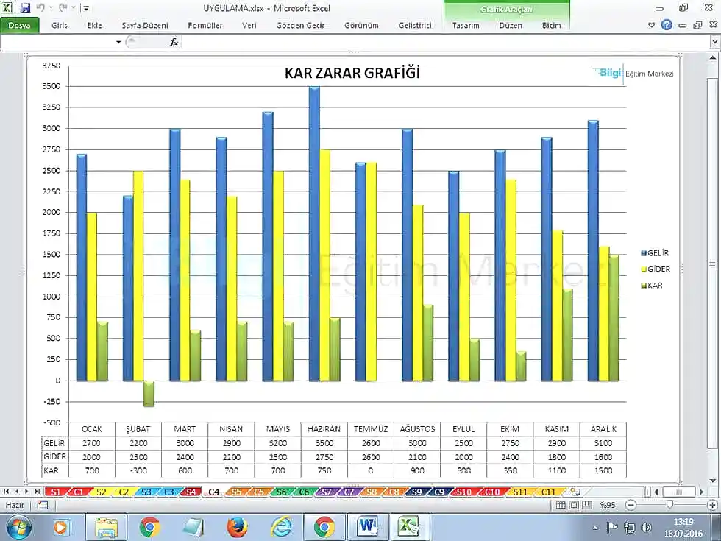Screen dimensions: 721x541
Task: Switch to Page Layout view in status bar
Action: coord(574,505)
